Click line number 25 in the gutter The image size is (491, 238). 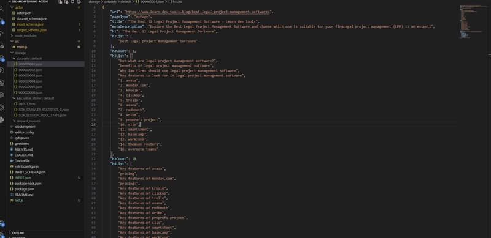(x=94, y=125)
